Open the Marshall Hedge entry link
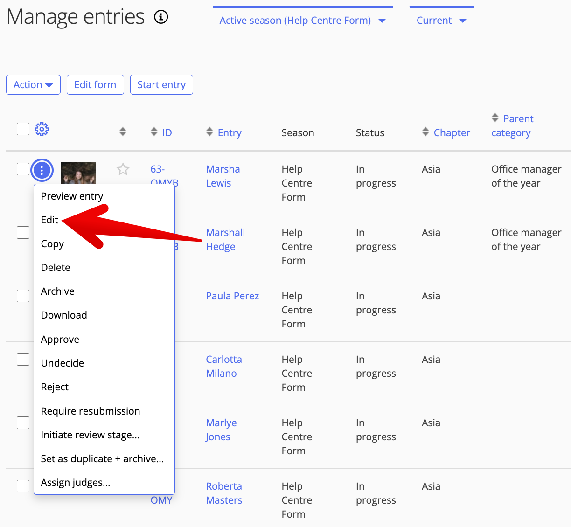Viewport: 571px width, 527px height. [x=225, y=239]
